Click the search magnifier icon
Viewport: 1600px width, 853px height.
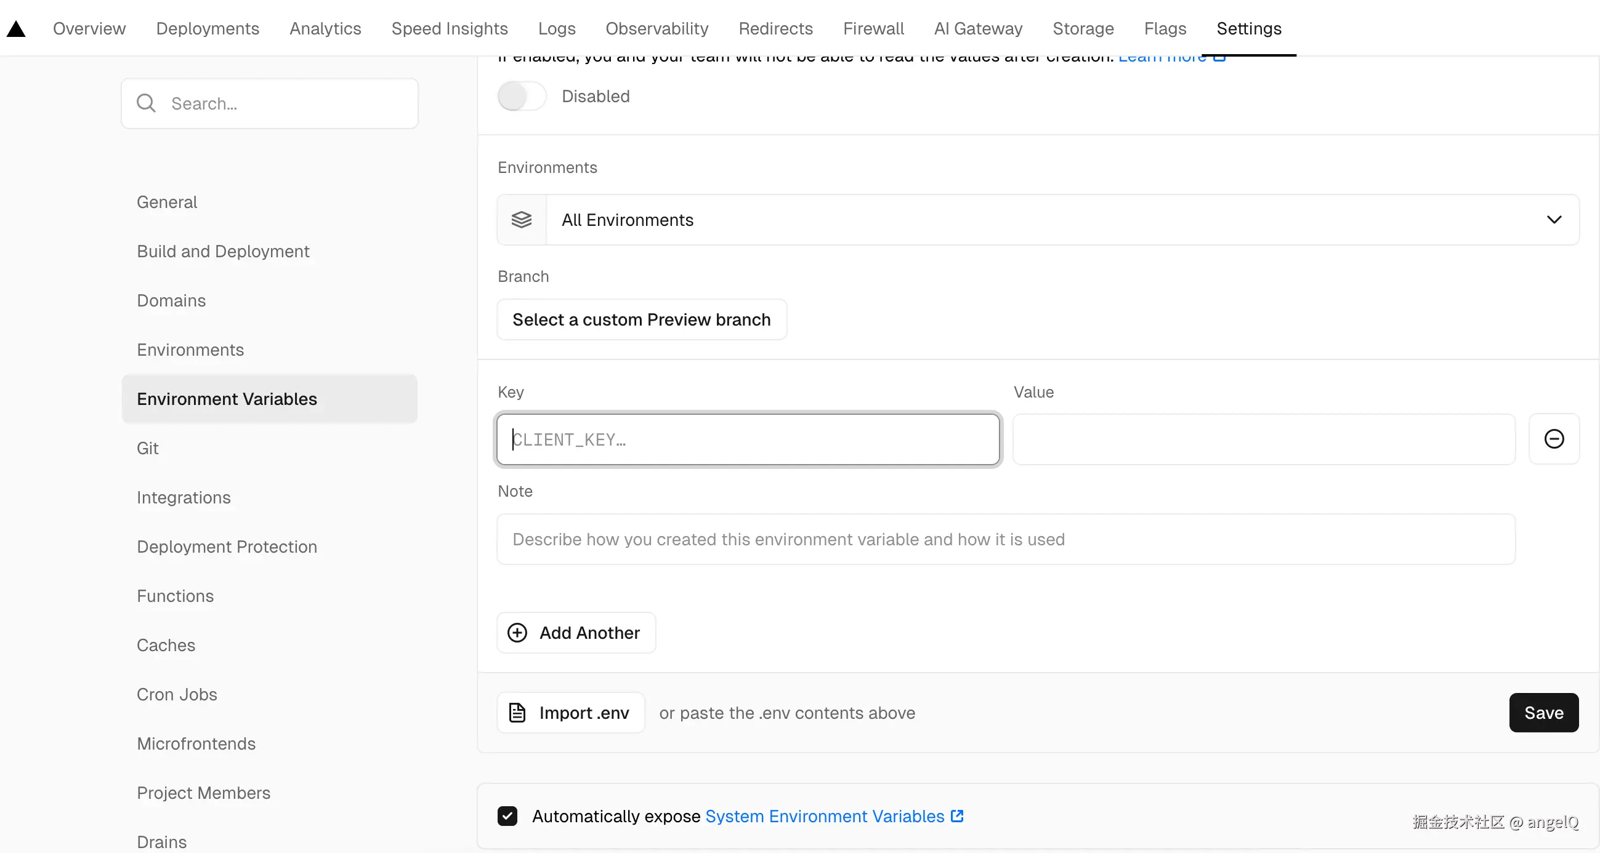pyautogui.click(x=146, y=103)
